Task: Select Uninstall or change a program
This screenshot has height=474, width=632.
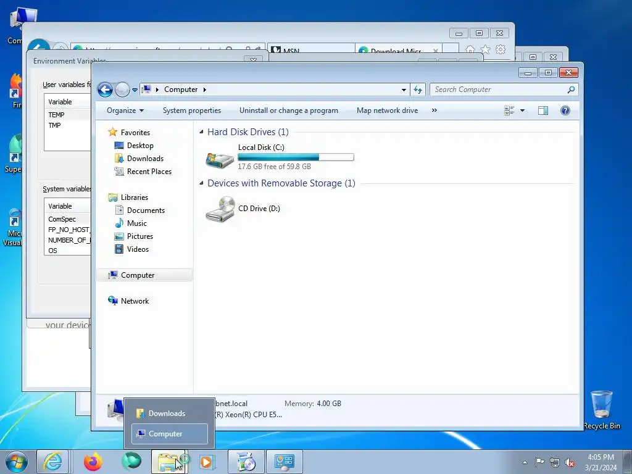Action: (x=289, y=110)
